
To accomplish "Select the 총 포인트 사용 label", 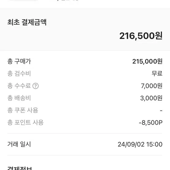I will click(25, 122).
